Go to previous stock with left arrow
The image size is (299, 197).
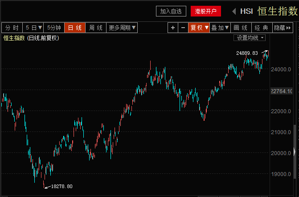(234, 11)
